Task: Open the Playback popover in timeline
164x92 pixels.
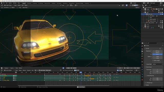Action: 7,68
